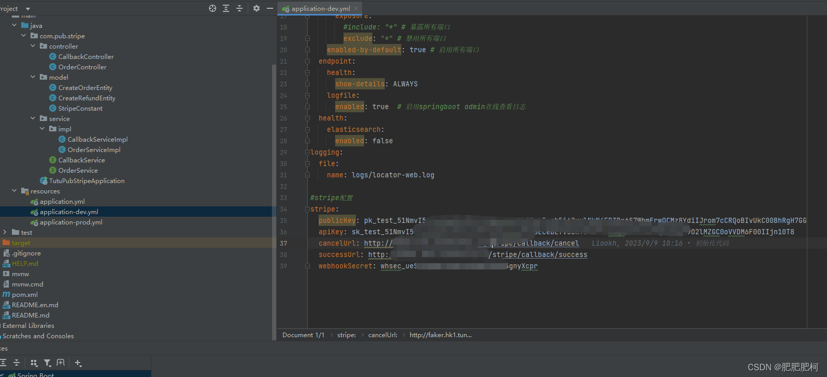Open Project panel settings gear
Image resolution: width=827 pixels, height=377 pixels.
(x=257, y=8)
